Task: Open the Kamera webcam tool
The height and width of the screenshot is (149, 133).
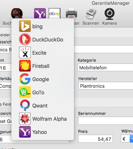Action: (x=110, y=14)
